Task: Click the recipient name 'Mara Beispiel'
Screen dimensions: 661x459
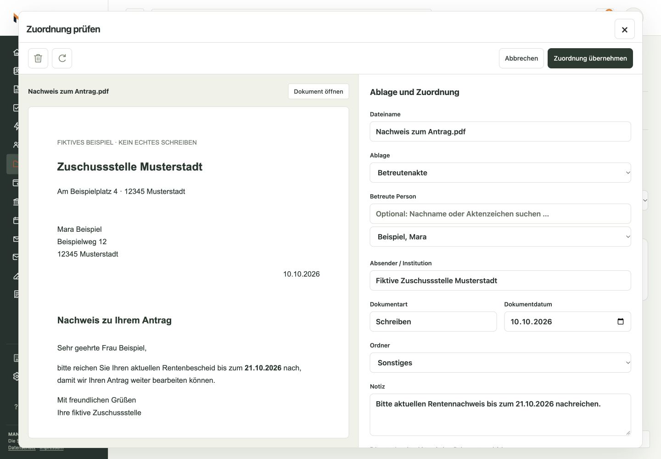Action: (x=79, y=229)
